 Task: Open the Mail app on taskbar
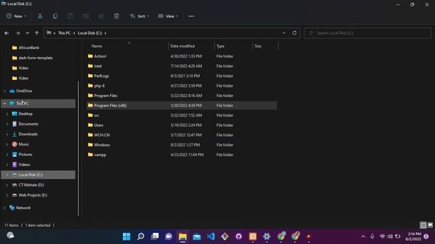click(196, 237)
